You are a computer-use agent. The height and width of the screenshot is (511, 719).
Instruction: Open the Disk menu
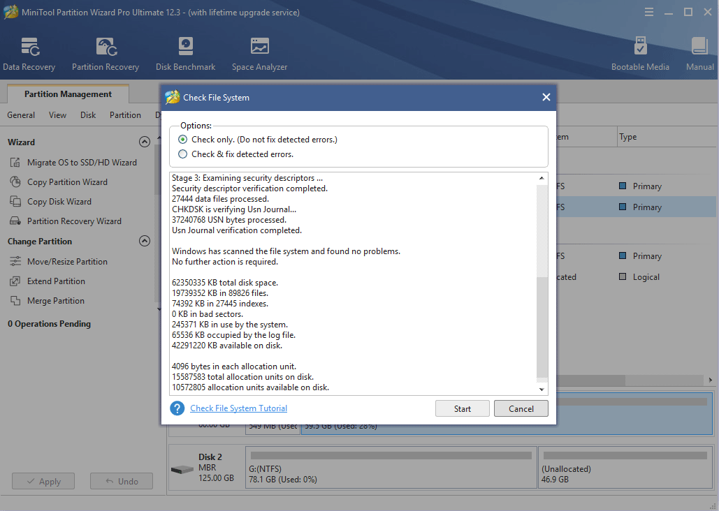coord(88,115)
